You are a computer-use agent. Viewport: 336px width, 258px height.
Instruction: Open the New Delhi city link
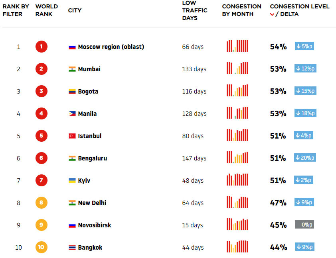[92, 203]
